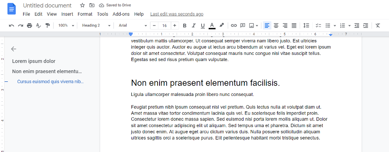
Task: Star the Untitled document
Action: tap(82, 5)
